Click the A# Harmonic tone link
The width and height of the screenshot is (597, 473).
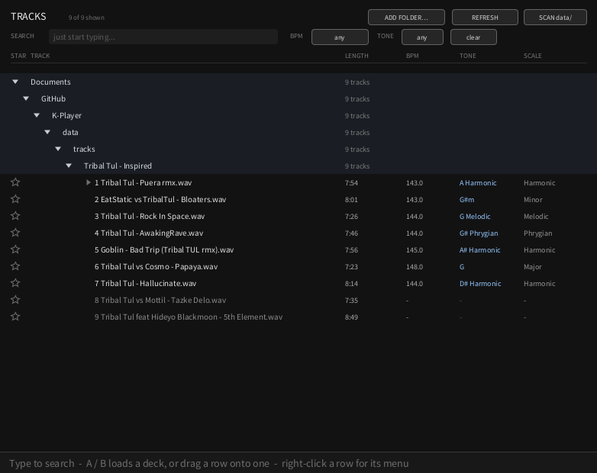(479, 249)
